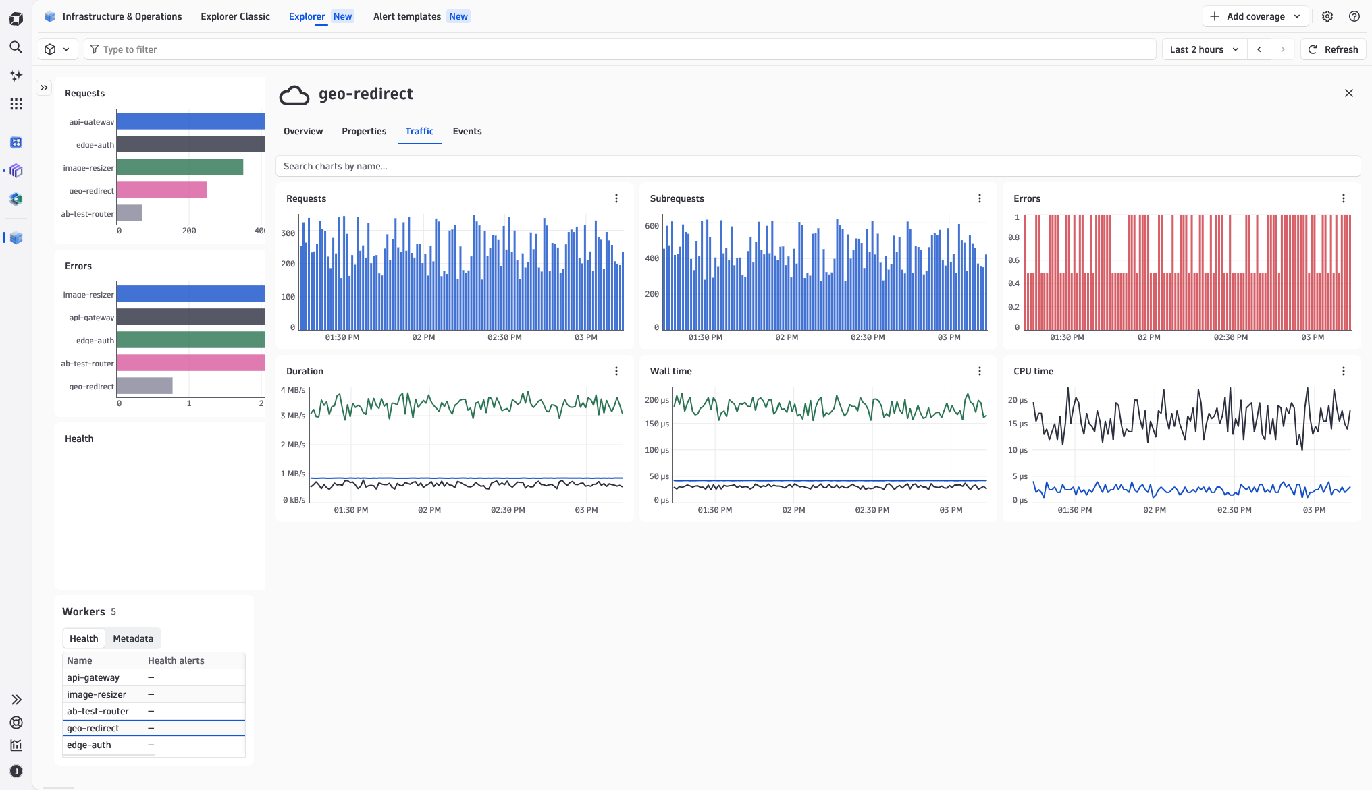The height and width of the screenshot is (790, 1372).
Task: Select the api-gateway row in Workers table
Action: click(x=154, y=677)
